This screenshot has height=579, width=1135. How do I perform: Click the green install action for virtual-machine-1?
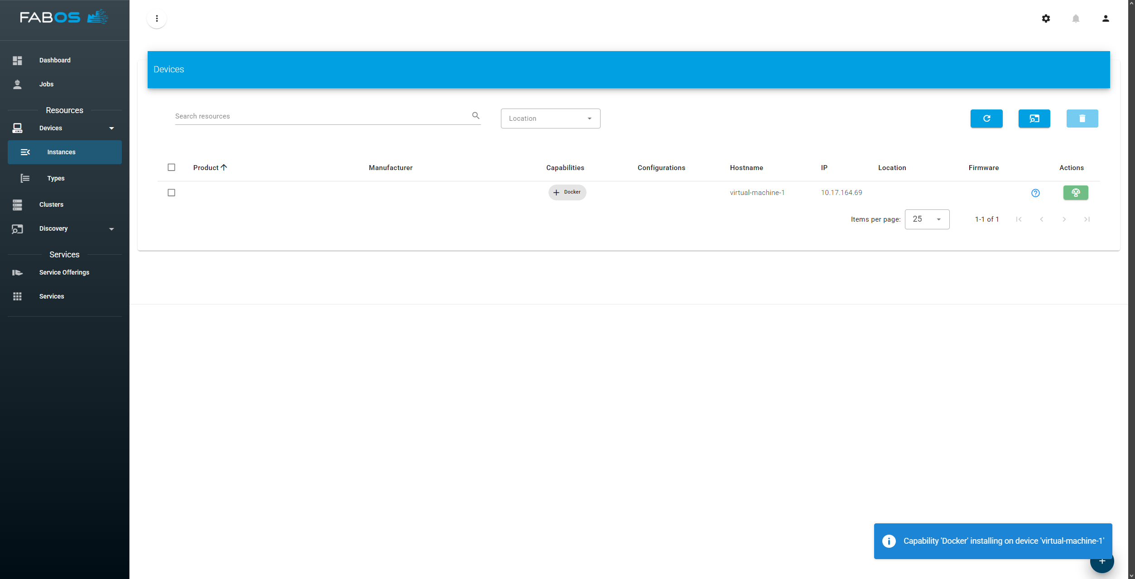[1076, 193]
